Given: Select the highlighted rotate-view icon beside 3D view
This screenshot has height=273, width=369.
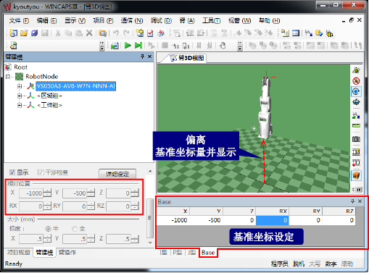Looking at the screenshot, I should pyautogui.click(x=356, y=91).
